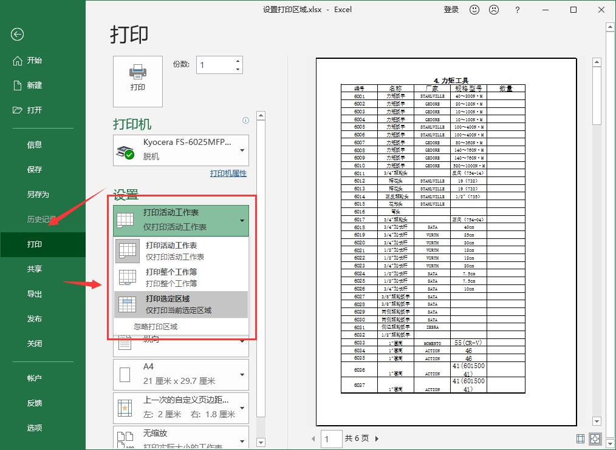616x450 pixels.
Task: Click the back arrow to exit backstage view
Action: click(x=16, y=35)
